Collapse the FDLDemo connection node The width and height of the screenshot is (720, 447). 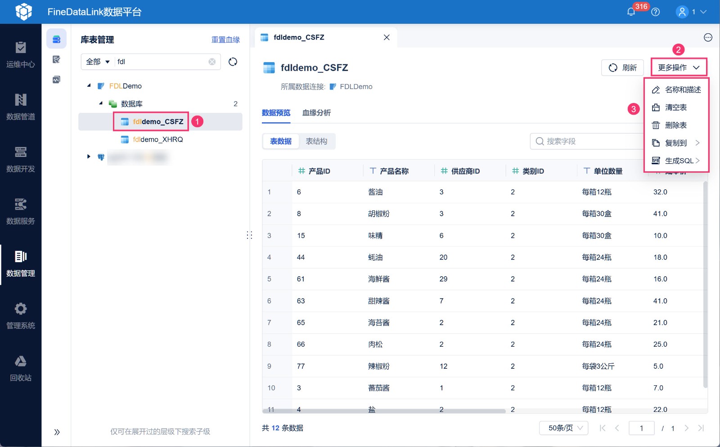[89, 85]
